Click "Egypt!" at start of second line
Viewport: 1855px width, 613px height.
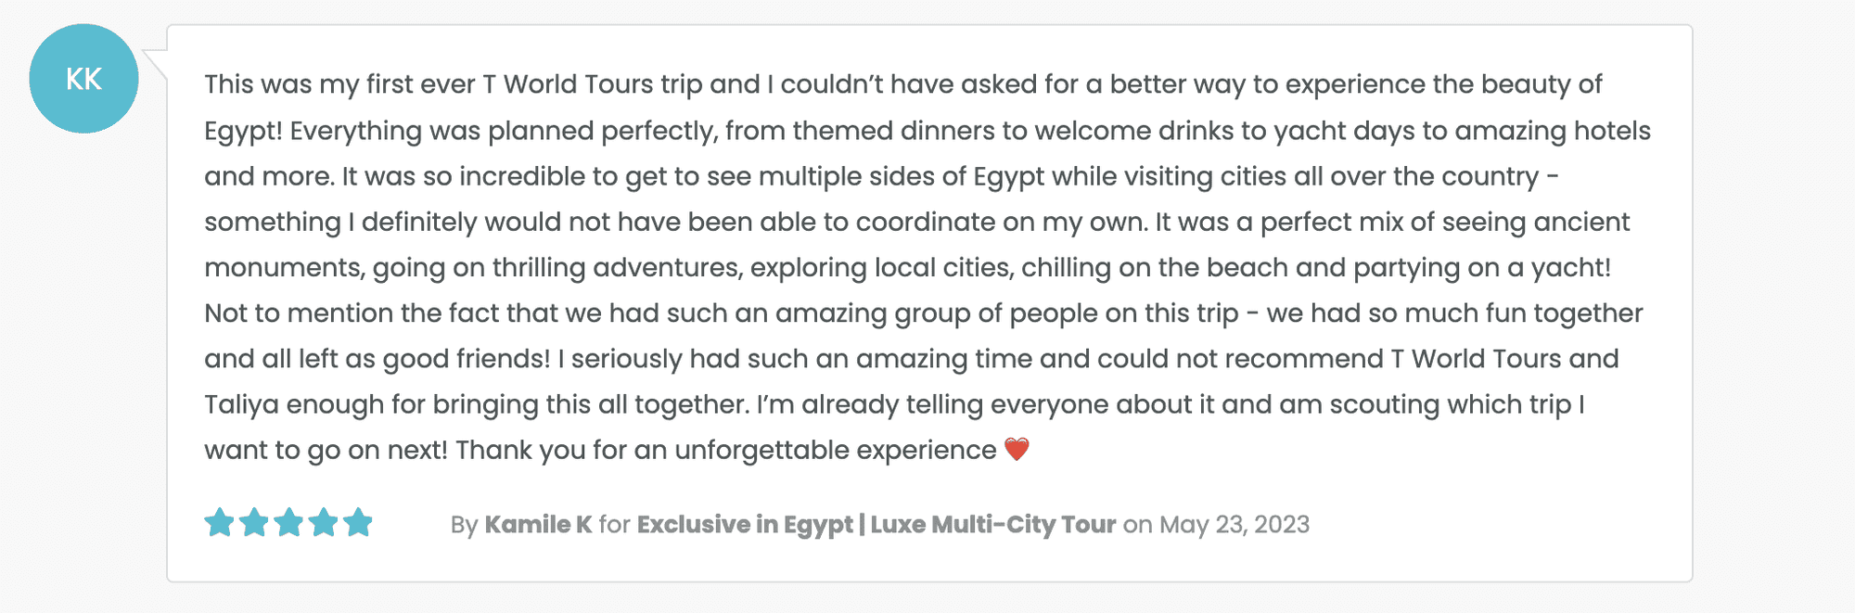(x=243, y=131)
